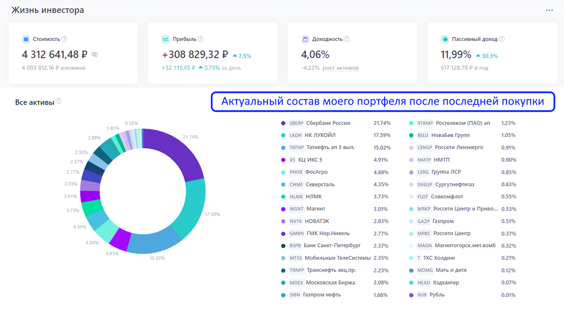Viewport: 564px width, 309px height.
Task: Select the LKOH color dot in legend
Action: point(283,136)
